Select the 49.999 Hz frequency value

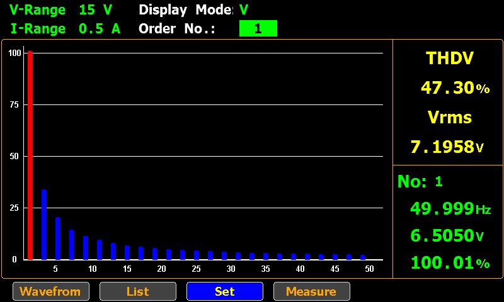(x=450, y=208)
